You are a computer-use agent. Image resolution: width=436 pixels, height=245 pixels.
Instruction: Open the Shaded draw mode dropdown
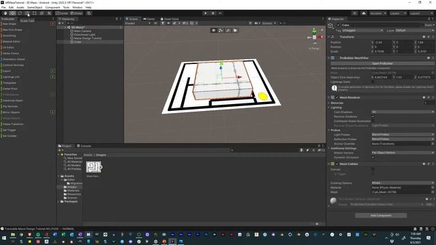point(138,23)
